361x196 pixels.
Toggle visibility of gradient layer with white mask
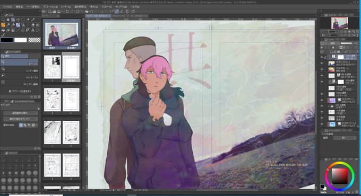click(322, 82)
